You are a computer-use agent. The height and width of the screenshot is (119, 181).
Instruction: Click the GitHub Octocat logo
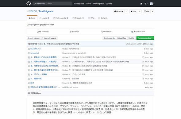(29, 3)
